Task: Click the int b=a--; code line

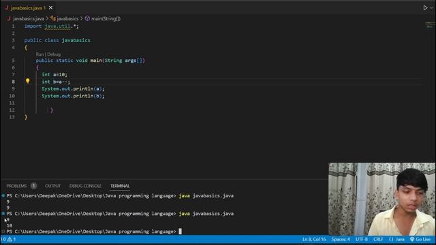Action: tap(56, 82)
